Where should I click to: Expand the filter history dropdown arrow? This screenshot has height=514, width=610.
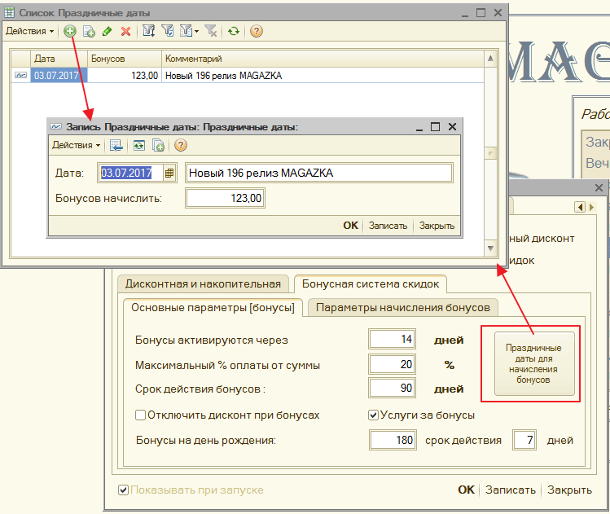(x=196, y=31)
